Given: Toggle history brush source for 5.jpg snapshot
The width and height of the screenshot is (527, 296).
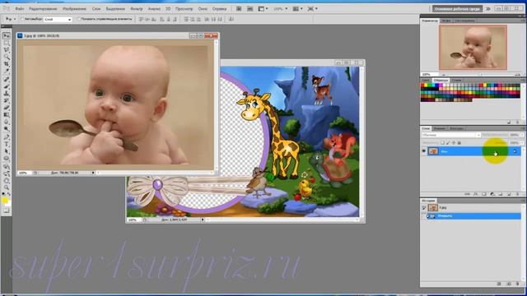Looking at the screenshot, I should (424, 208).
